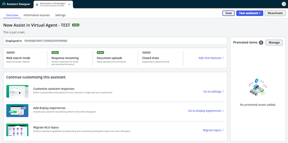Click the 'Allow uploads and summaries' text
Screen dimensions: 288x143
click(x=111, y=62)
